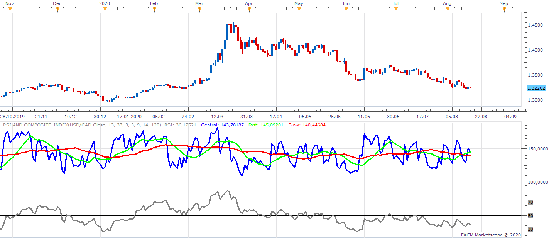Click the RSI level 50 label
Image resolution: width=549 pixels, height=238 pixels.
point(530,216)
